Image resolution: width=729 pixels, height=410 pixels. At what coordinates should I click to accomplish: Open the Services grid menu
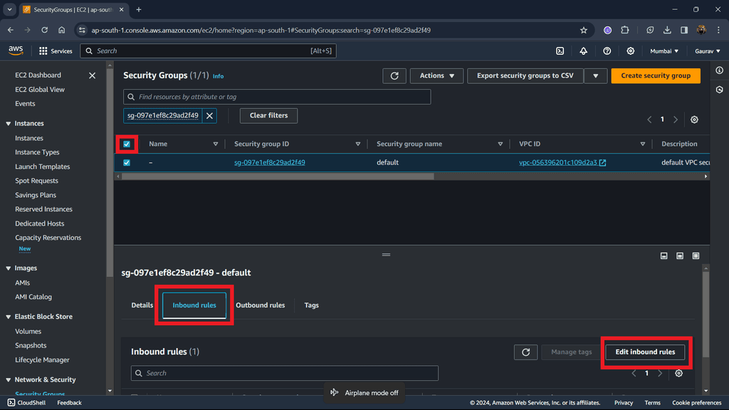coord(56,51)
